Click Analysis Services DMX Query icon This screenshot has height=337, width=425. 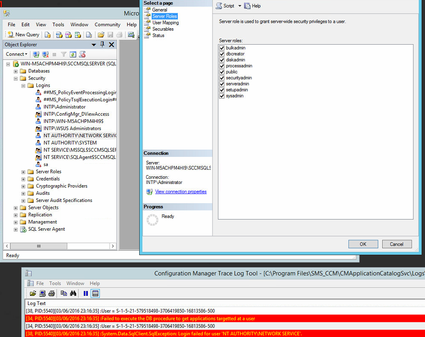(x=69, y=35)
